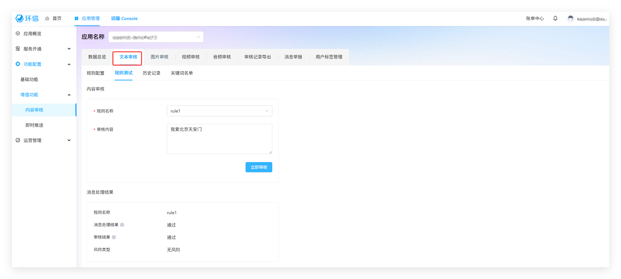
Task: Collapse the 功能配置 sidebar section
Action: [x=69, y=64]
